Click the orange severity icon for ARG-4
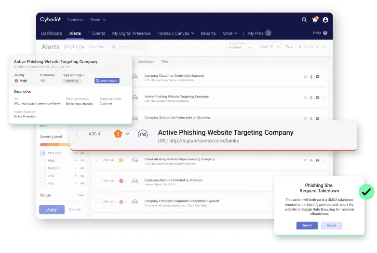The image size is (377, 253). pos(118,134)
